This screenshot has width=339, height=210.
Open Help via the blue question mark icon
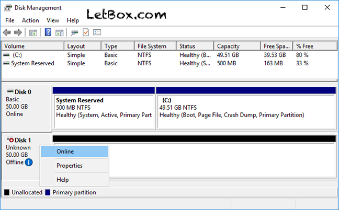(x=48, y=32)
